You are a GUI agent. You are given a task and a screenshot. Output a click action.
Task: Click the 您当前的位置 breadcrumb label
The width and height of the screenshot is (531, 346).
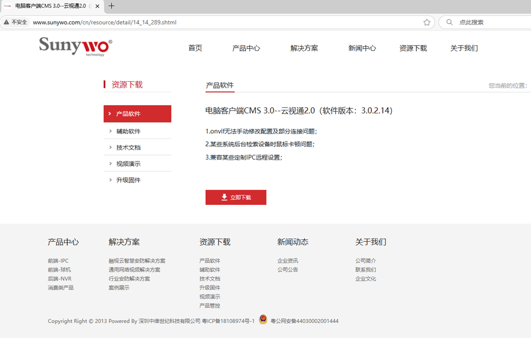(x=508, y=85)
